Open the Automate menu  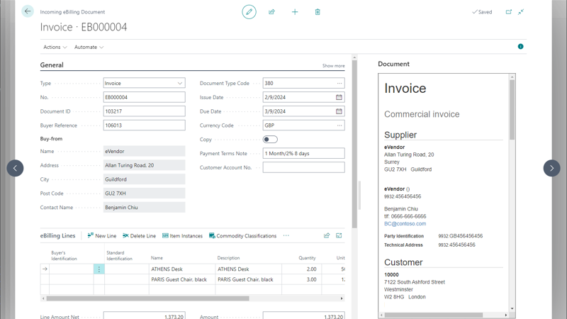pos(89,47)
